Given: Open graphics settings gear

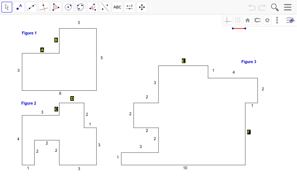Looking at the screenshot, I should [x=267, y=20].
